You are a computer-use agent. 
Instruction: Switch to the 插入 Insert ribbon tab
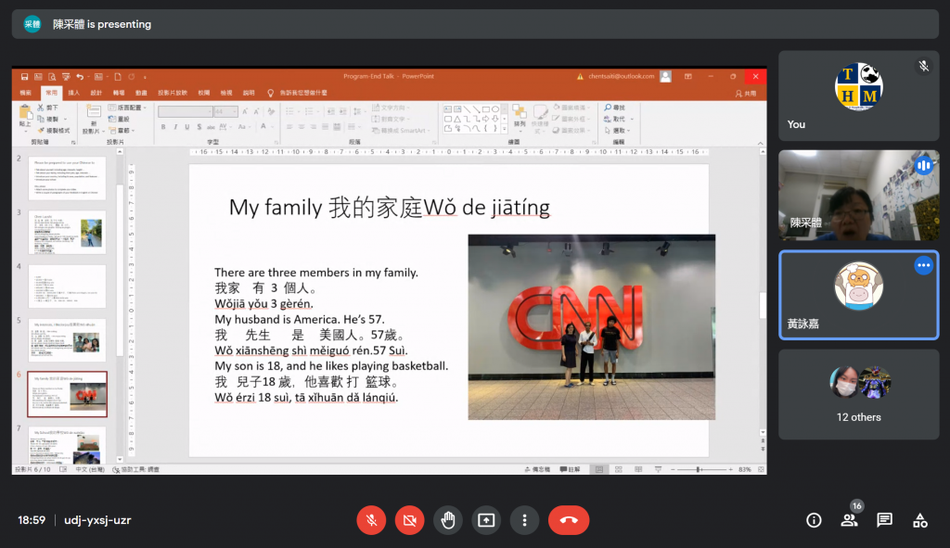(74, 93)
